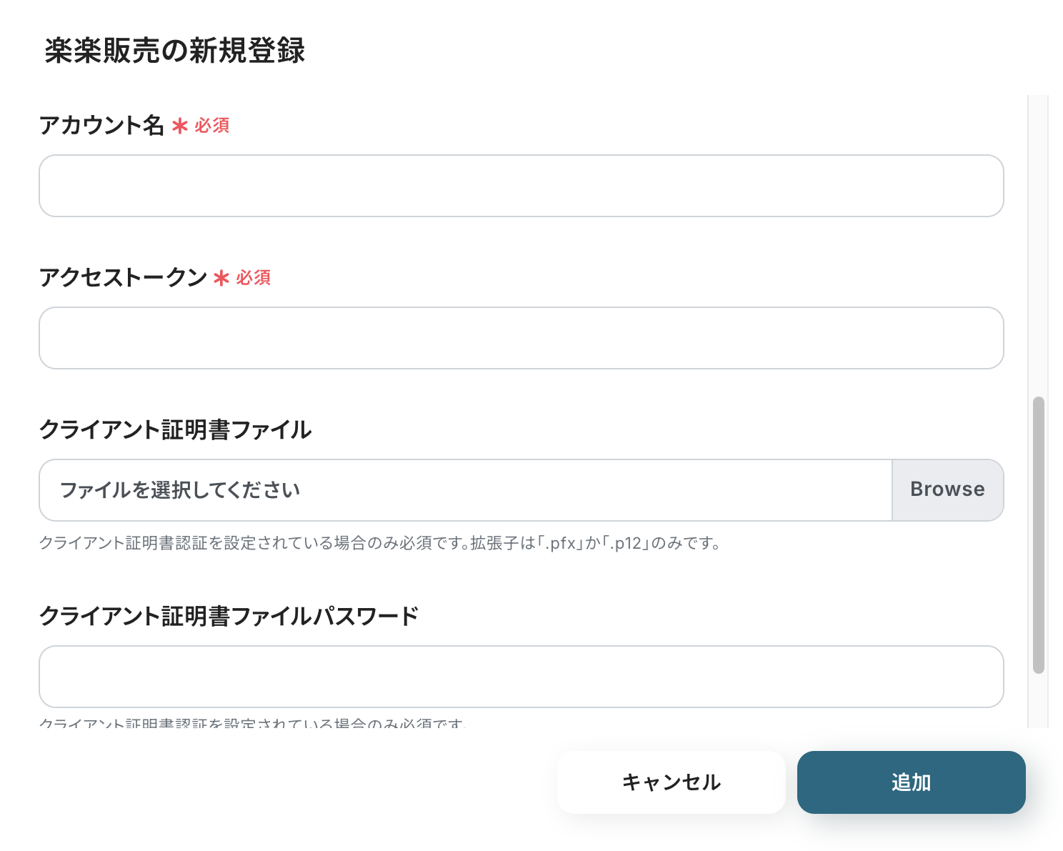Click the red asterisk beside アクセストークン
The height and width of the screenshot is (851, 1063).
click(x=221, y=279)
